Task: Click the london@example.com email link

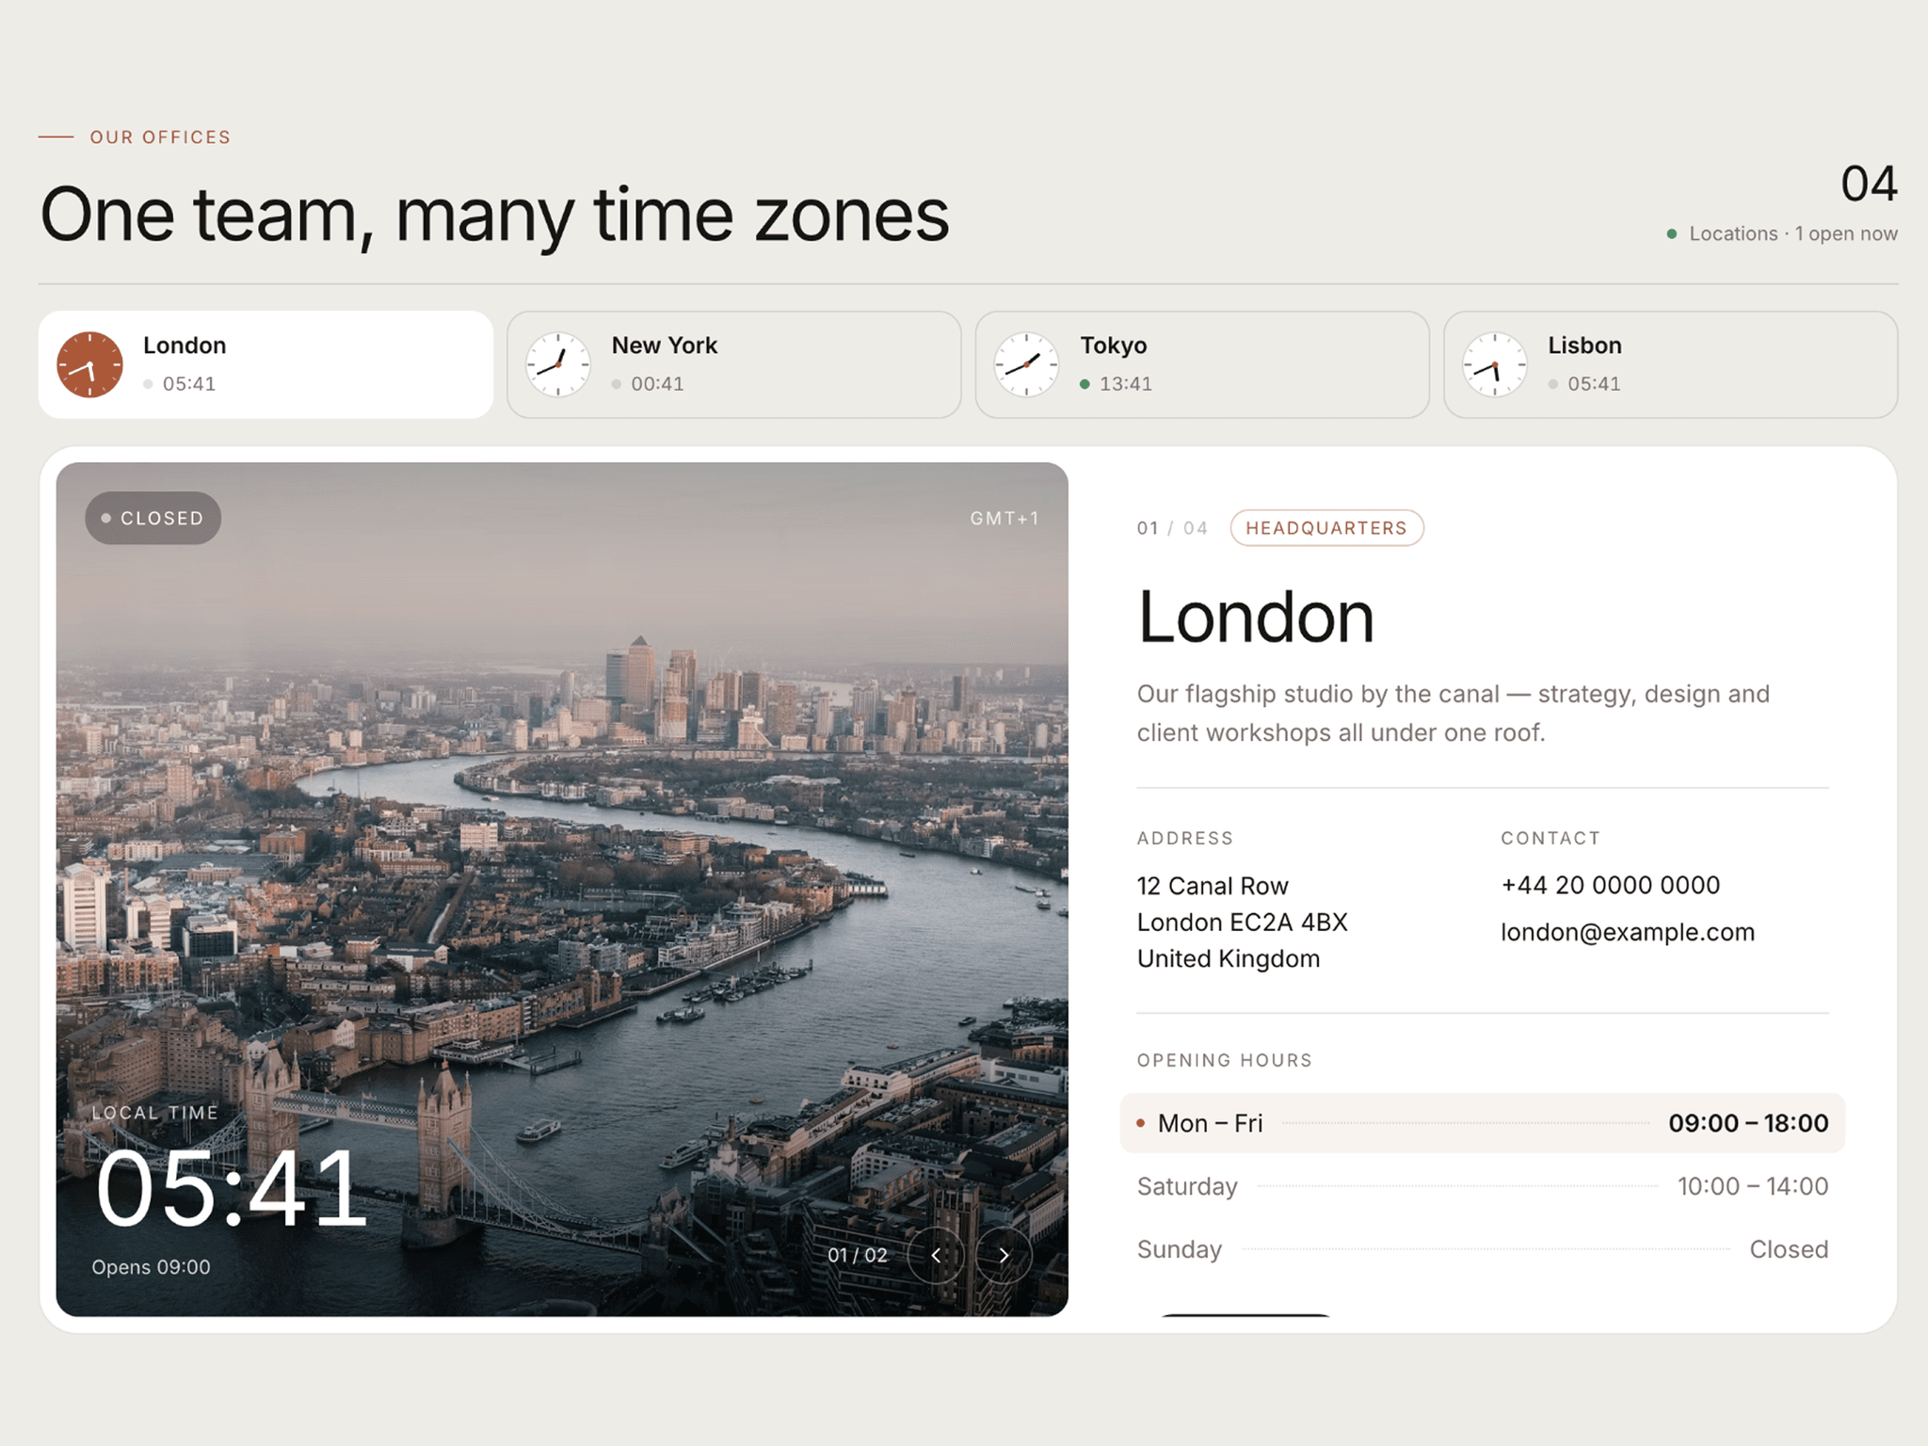Action: coord(1628,932)
